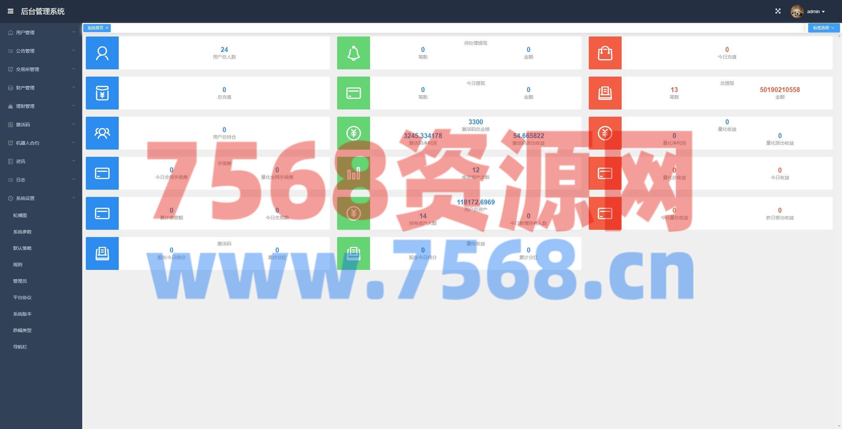This screenshot has width=842, height=429.
Task: Select the 系统首页 tab
Action: click(95, 28)
